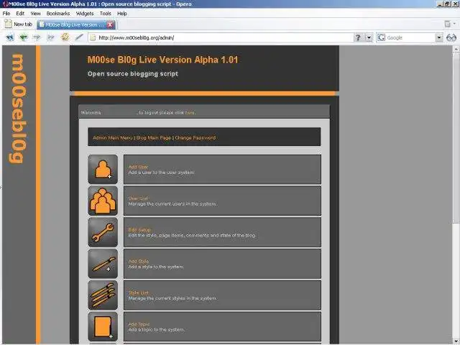This screenshot has height=345, width=460.
Task: Click the binoculars icon at toolbar end
Action: [451, 37]
